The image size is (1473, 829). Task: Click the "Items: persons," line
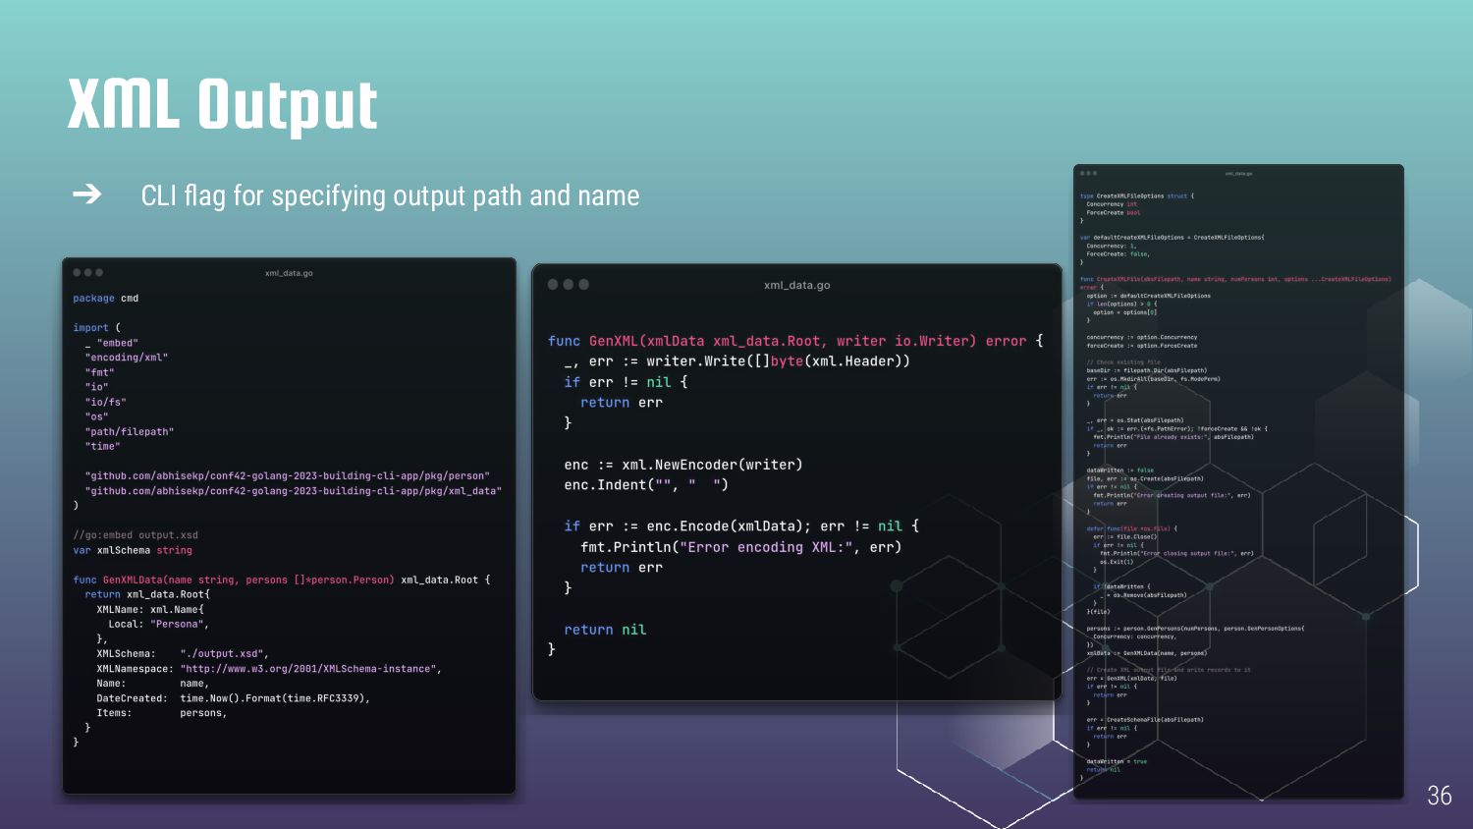point(162,713)
